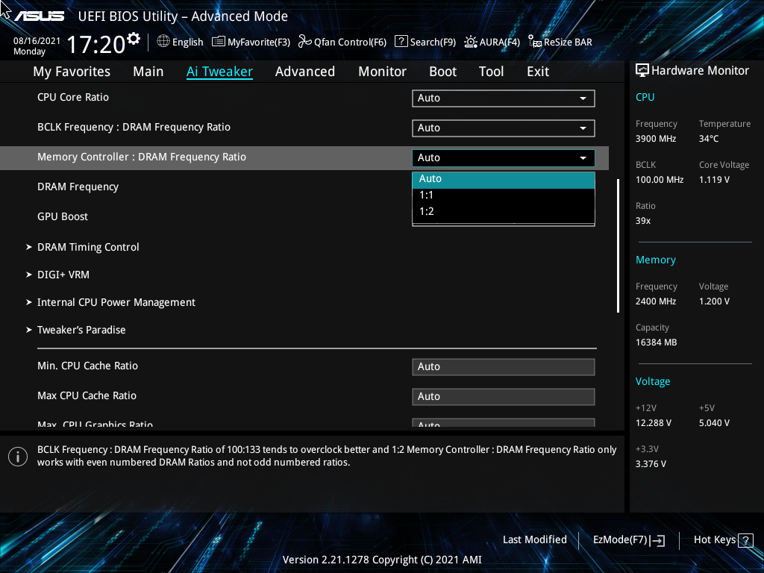
Task: Open the time settings gear icon
Action: point(134,38)
